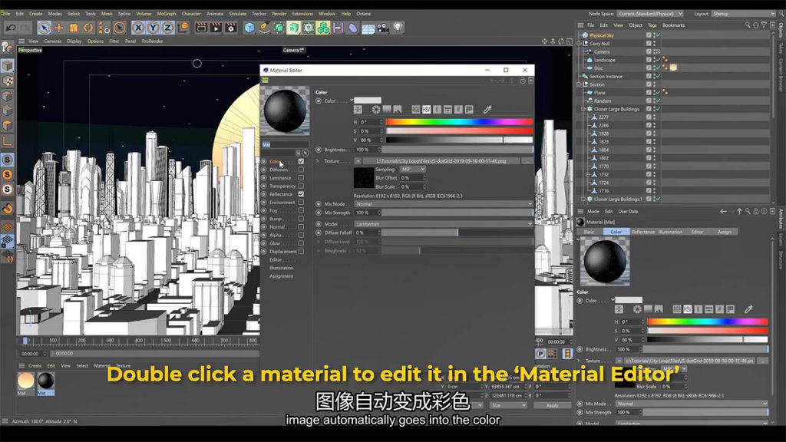Select the black Mat material thumbnail
The image size is (786, 442).
click(46, 381)
